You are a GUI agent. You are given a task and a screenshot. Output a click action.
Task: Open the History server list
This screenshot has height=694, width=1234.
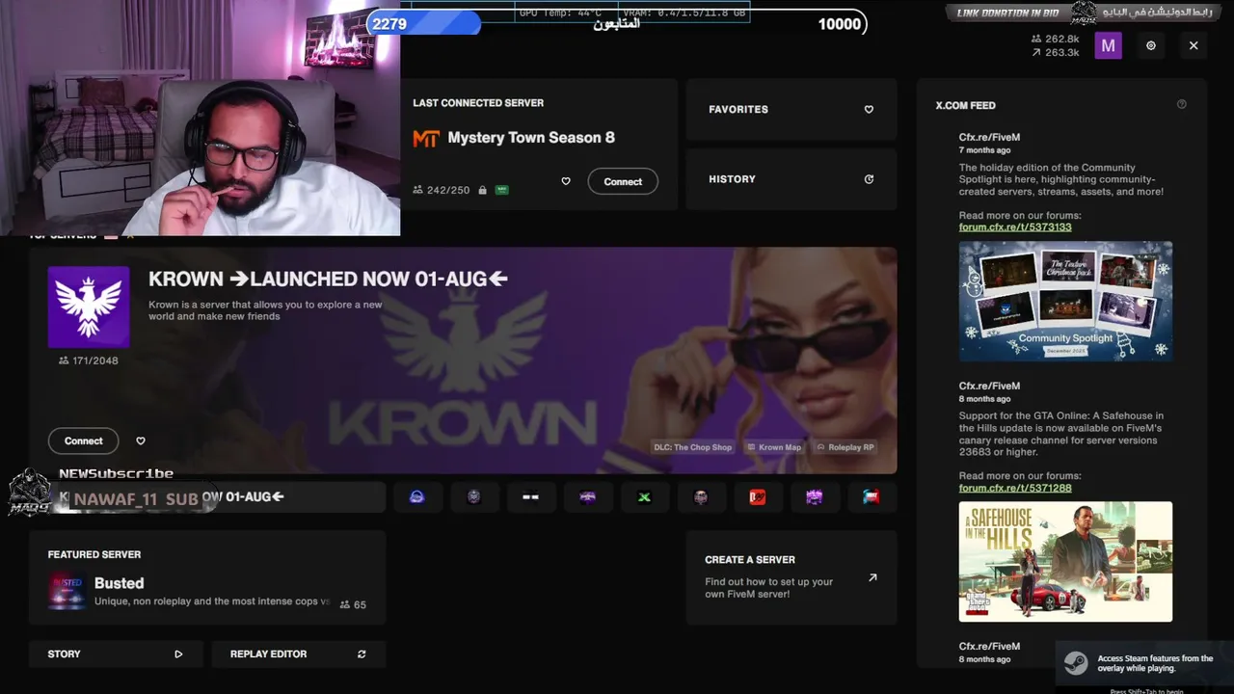(x=791, y=179)
